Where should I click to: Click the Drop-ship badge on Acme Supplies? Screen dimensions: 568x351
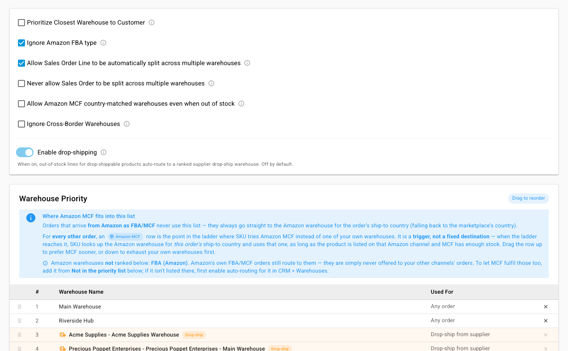(x=194, y=335)
